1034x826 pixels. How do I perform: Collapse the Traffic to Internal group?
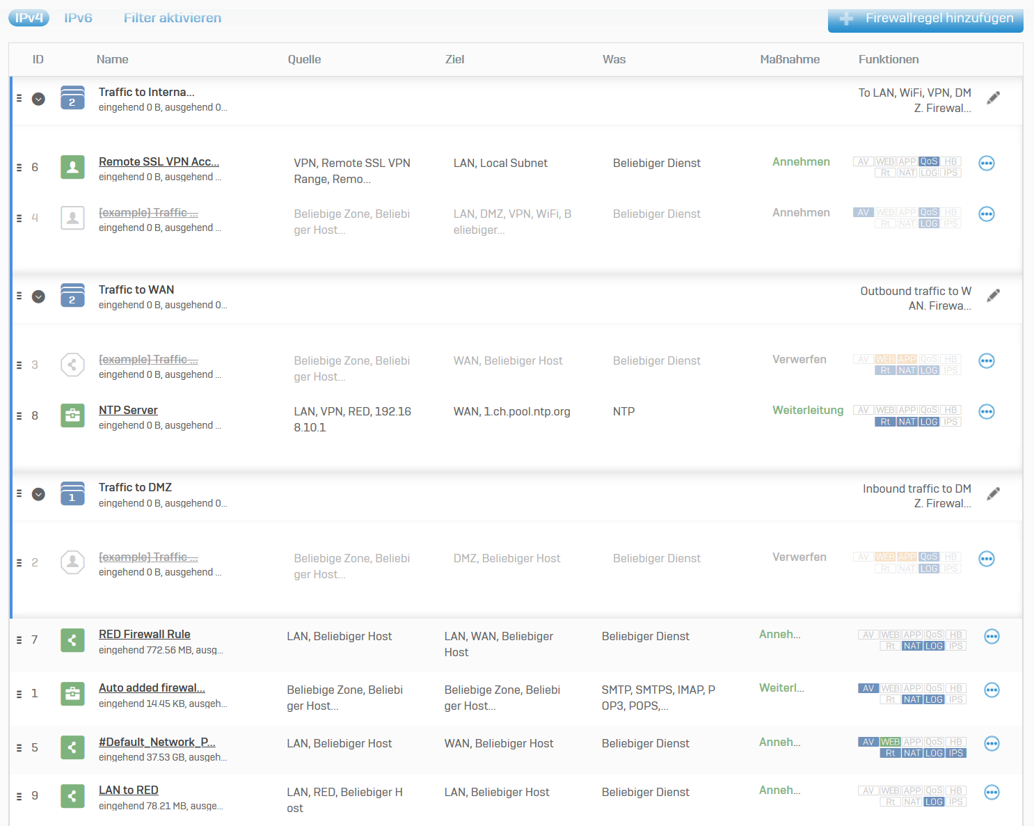pos(39,99)
